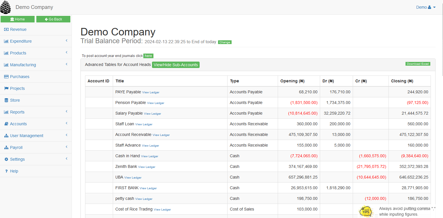
Task: View Ledger for Zenith Bank
Action: point(147,167)
